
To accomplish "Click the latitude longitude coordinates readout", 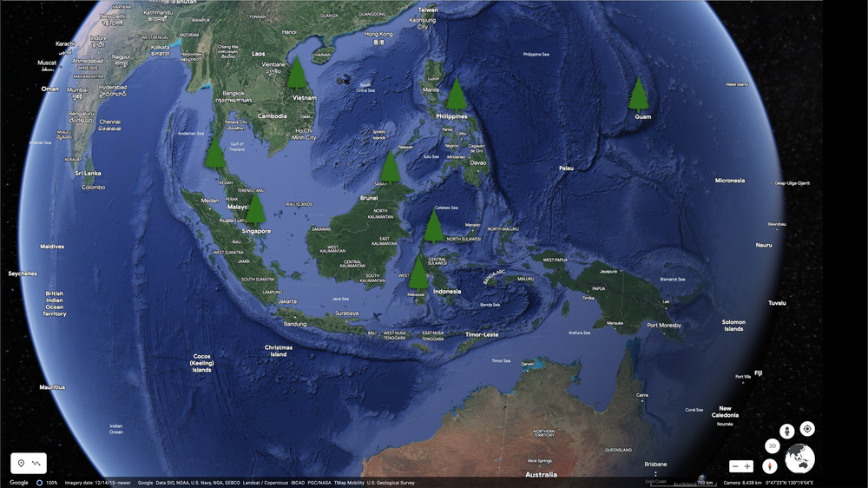I will 790,483.
